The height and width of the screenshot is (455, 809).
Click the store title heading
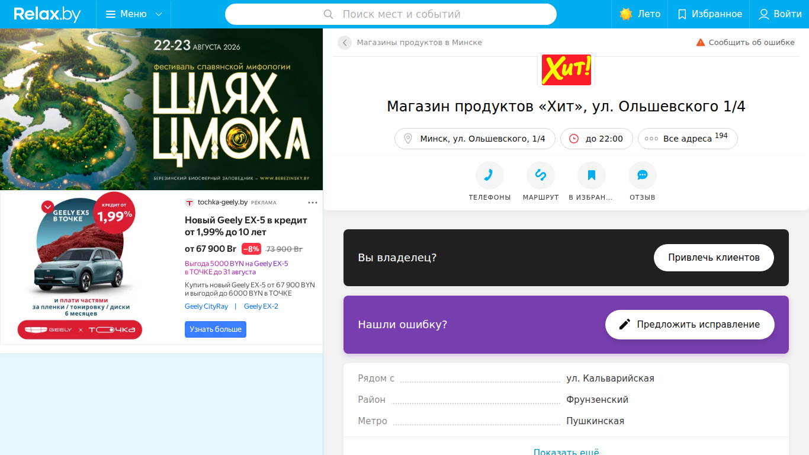coord(566,107)
